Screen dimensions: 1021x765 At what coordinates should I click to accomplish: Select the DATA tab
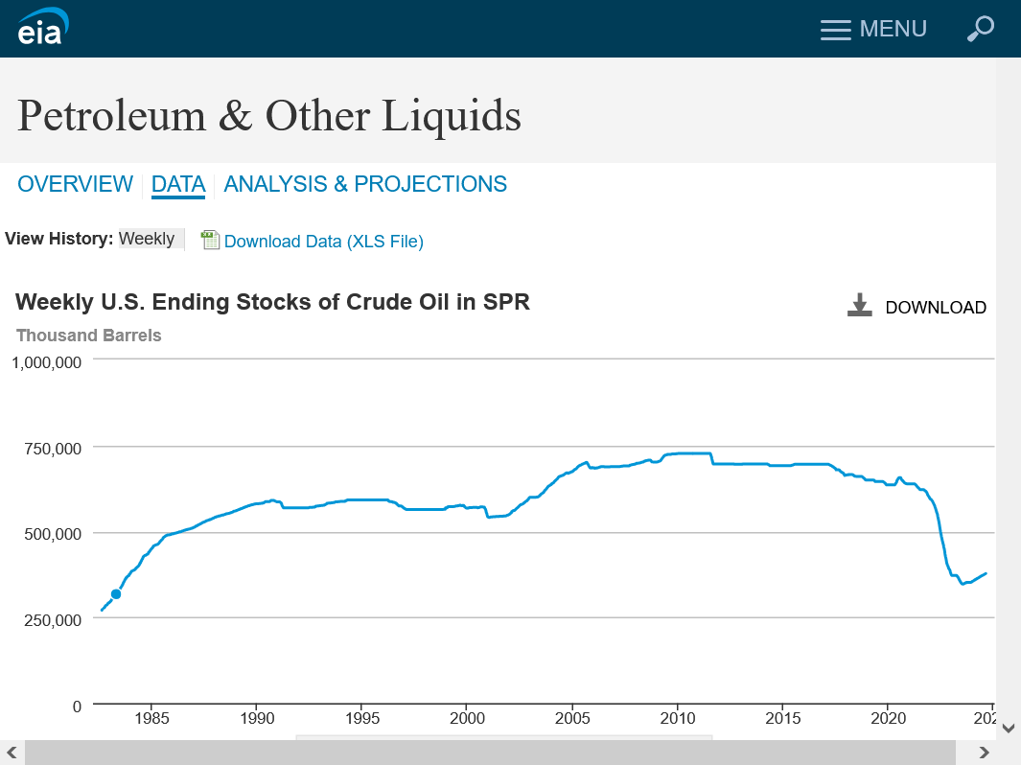pyautogui.click(x=178, y=184)
